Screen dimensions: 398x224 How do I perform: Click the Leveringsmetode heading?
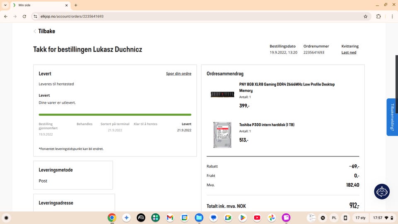click(56, 170)
